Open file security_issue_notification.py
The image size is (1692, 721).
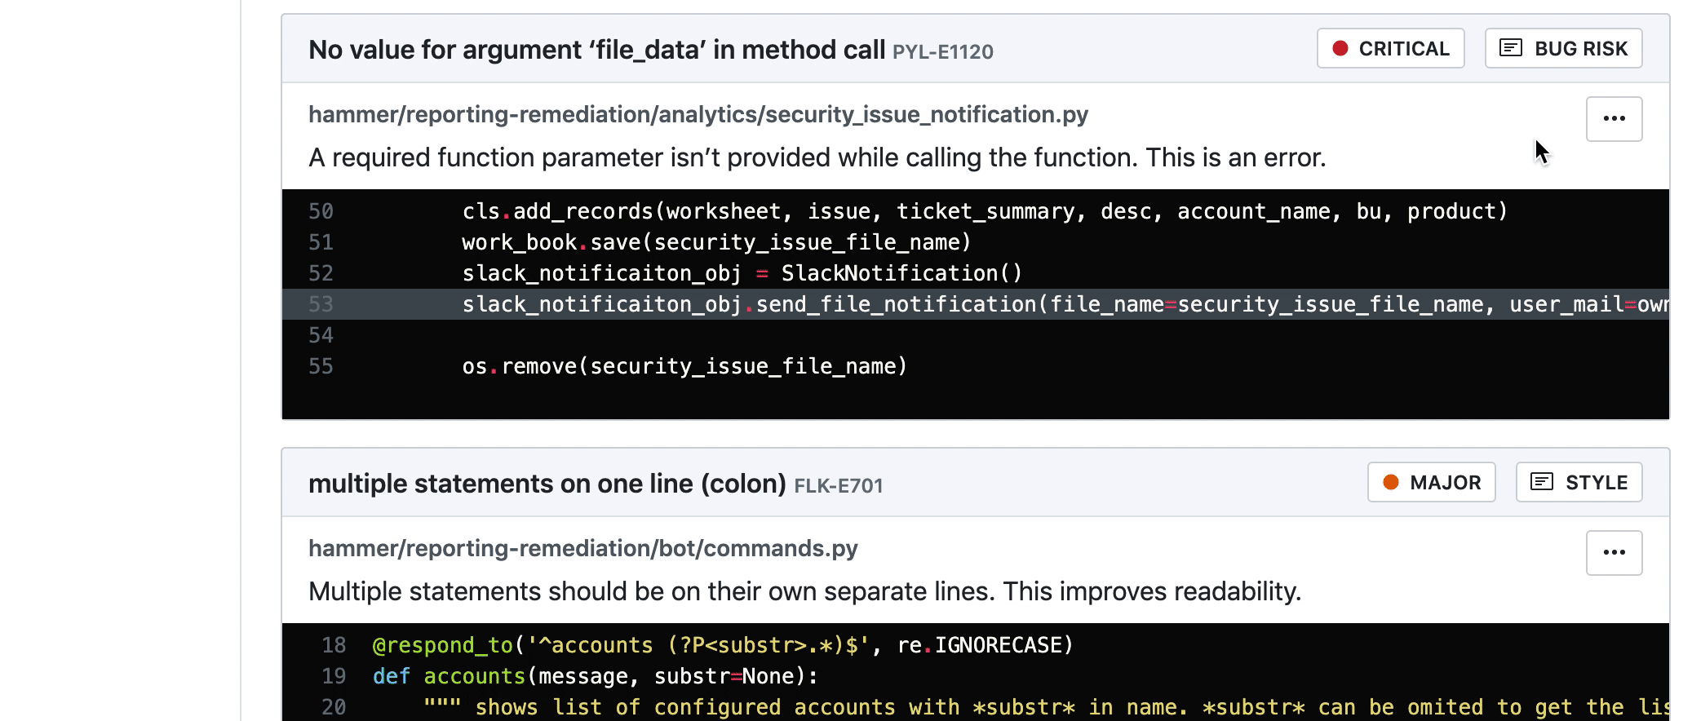point(698,114)
